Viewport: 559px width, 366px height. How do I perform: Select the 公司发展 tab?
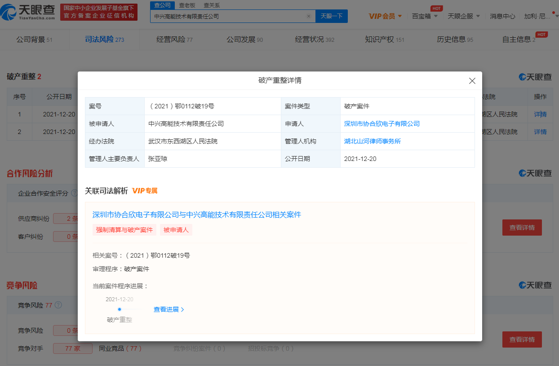(x=244, y=40)
